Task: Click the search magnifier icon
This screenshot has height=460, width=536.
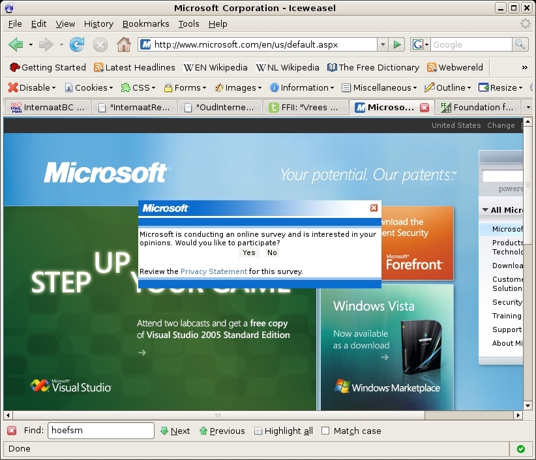Action: 520,44
